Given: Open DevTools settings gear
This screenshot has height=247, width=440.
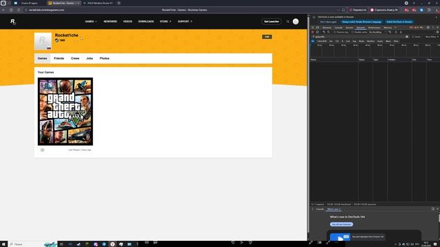Looking at the screenshot, I should [428, 27].
